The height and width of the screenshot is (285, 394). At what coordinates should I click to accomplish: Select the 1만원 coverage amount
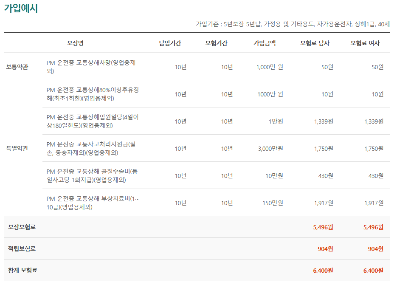coord(276,121)
